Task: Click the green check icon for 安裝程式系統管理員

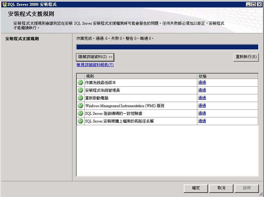Action: click(80, 90)
